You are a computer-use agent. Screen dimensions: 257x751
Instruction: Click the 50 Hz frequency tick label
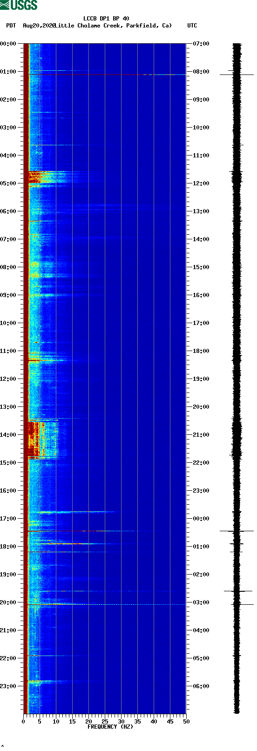[x=186, y=722]
